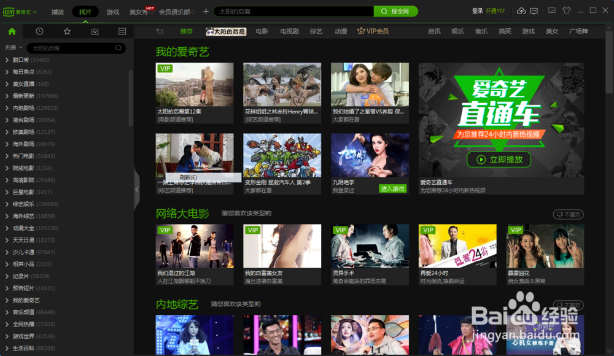
Task: Open the 变形金刚 拯救汽车人 thumbnail
Action: [282, 155]
